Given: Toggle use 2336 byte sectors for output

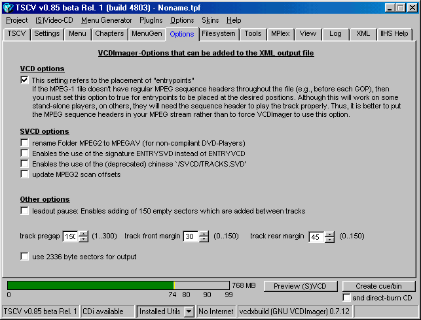Looking at the screenshot, I should tap(25, 257).
